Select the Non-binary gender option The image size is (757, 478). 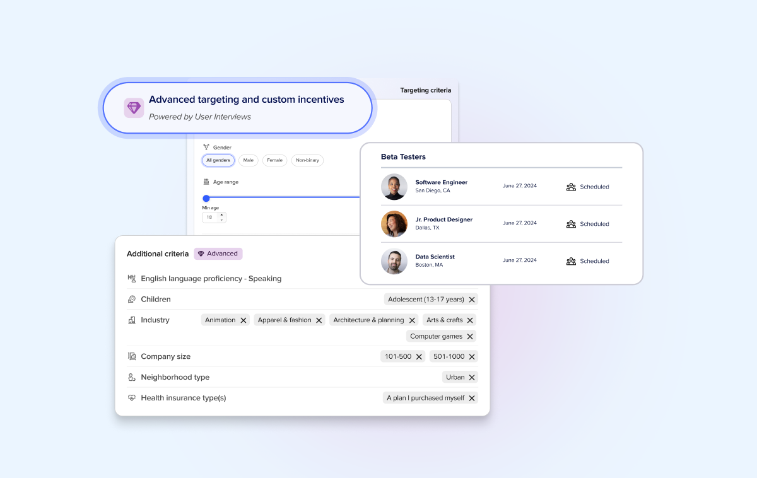pyautogui.click(x=308, y=160)
